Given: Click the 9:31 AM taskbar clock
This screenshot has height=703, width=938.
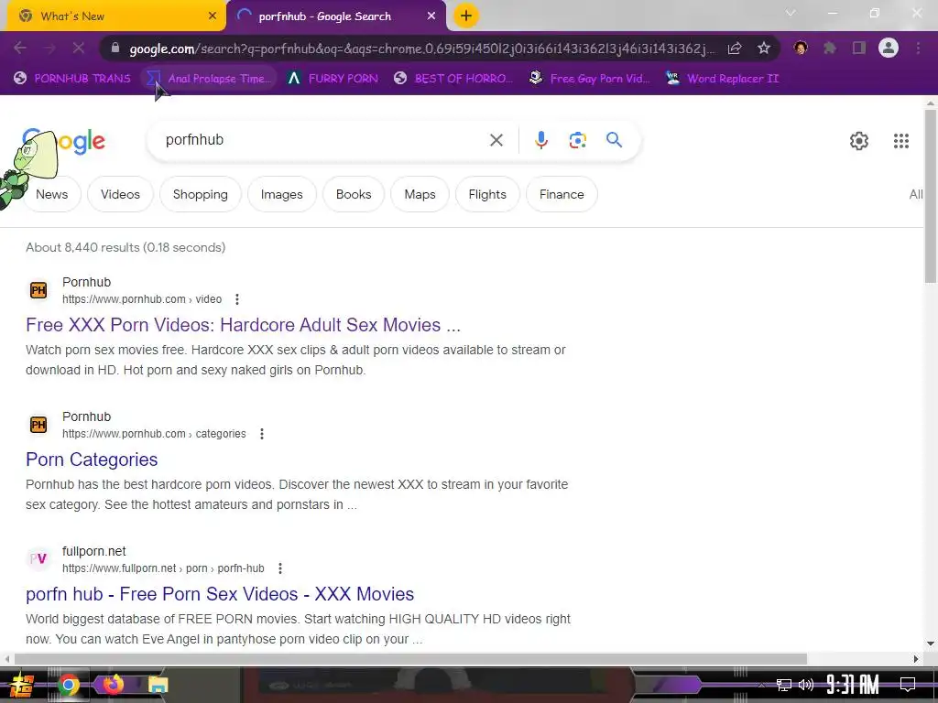Looking at the screenshot, I should pos(853,685).
